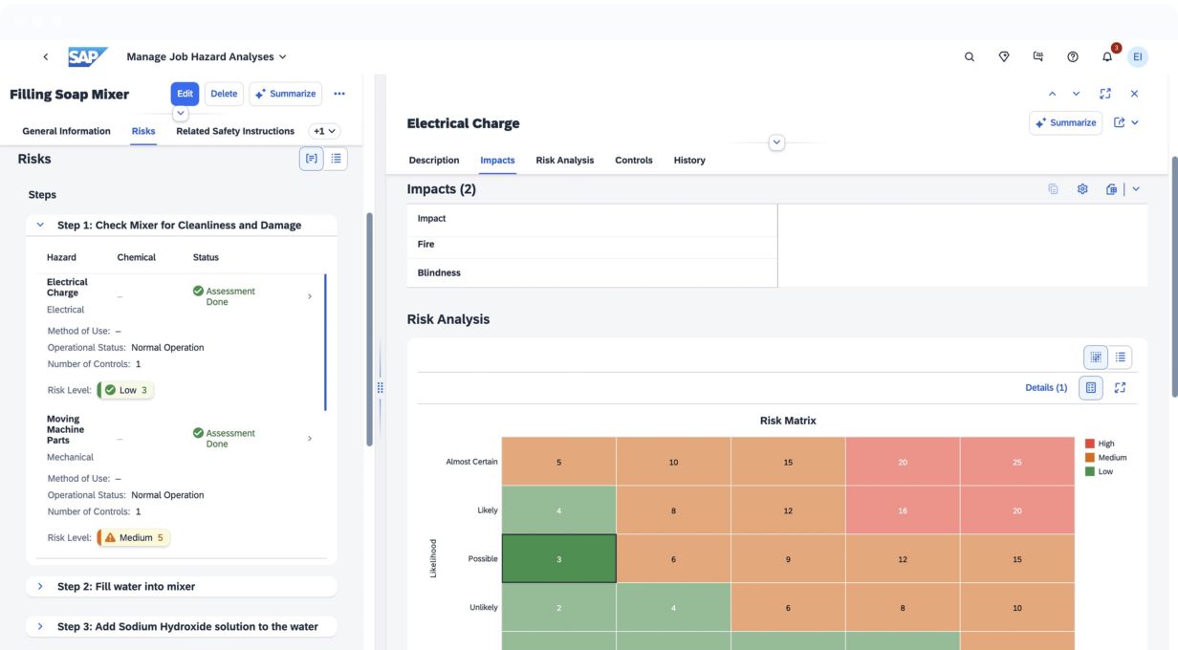Open the Details (1) link

coord(1046,387)
